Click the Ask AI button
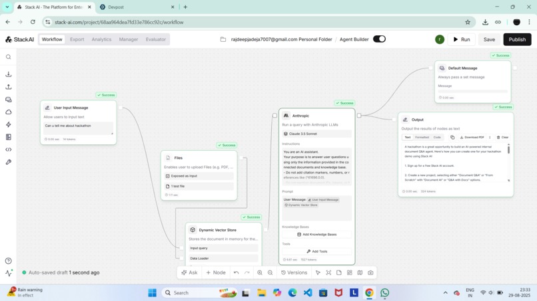 pyautogui.click(x=189, y=272)
